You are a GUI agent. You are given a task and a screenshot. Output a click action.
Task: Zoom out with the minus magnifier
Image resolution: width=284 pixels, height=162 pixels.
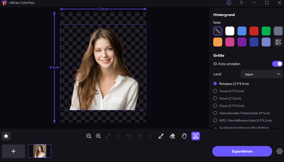click(89, 136)
